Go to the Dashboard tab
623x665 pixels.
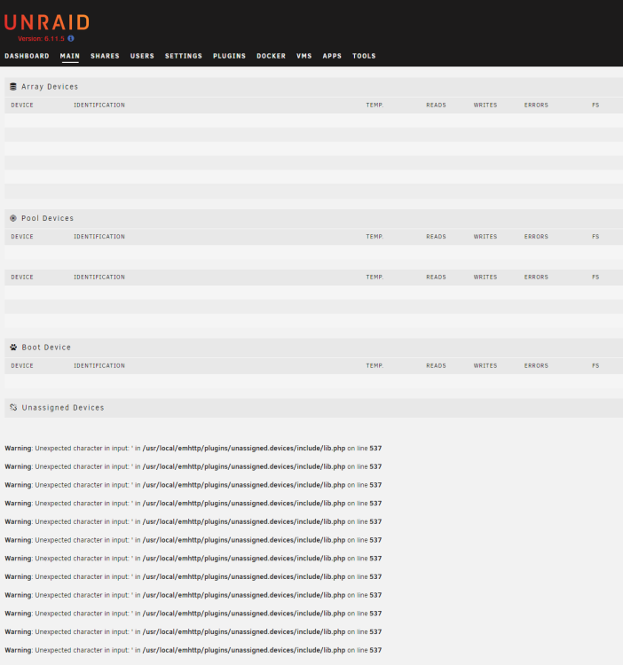coord(27,56)
